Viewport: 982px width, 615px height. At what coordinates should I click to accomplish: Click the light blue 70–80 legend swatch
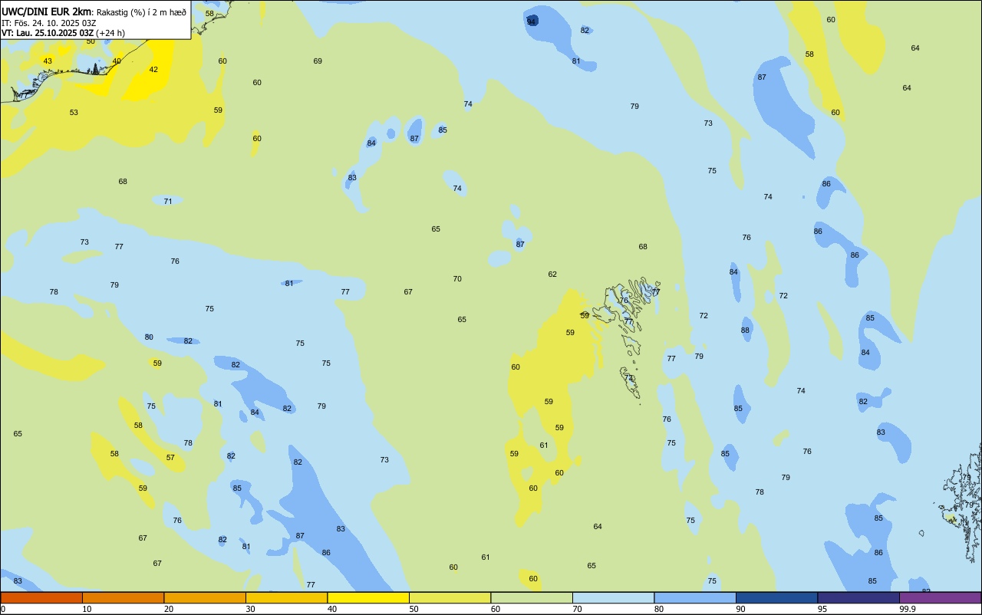click(x=613, y=597)
